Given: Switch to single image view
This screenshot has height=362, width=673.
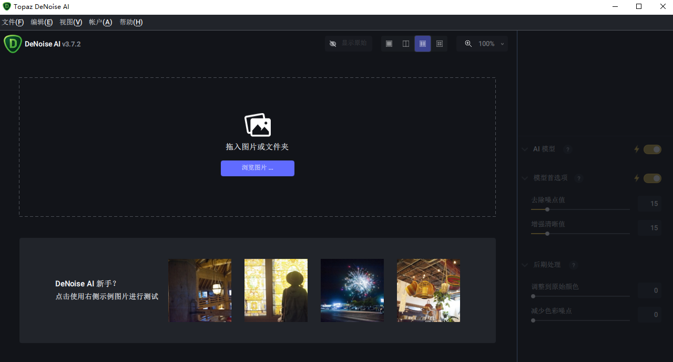Looking at the screenshot, I should 389,44.
